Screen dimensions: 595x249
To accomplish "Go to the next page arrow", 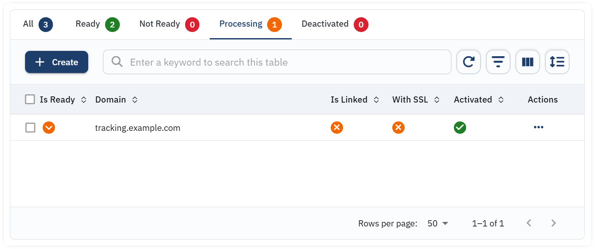I will 554,223.
